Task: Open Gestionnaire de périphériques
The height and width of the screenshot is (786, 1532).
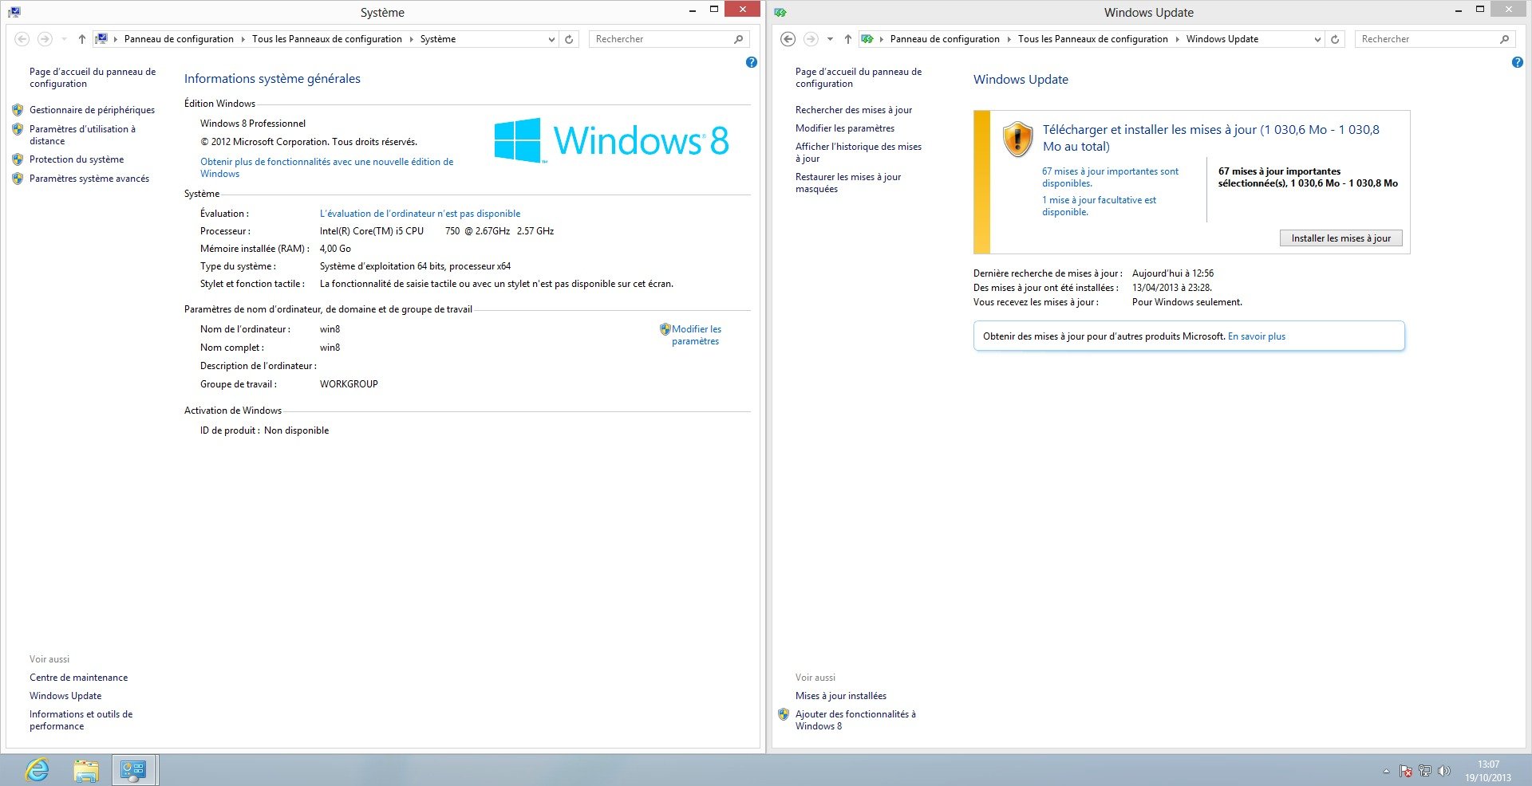Action: click(92, 110)
